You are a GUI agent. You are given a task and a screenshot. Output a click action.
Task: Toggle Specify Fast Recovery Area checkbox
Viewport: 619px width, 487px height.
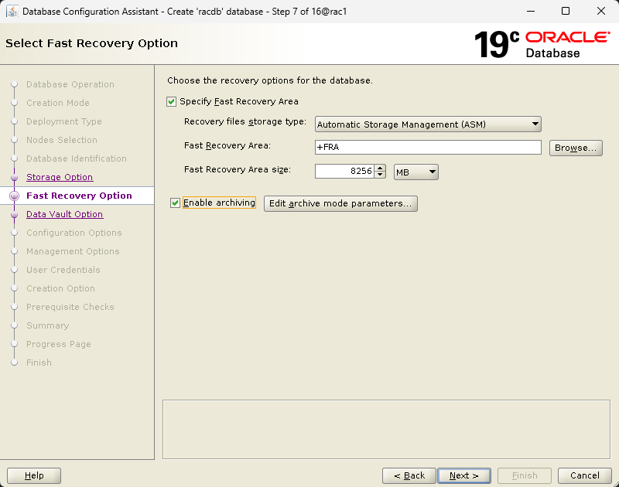click(x=171, y=102)
